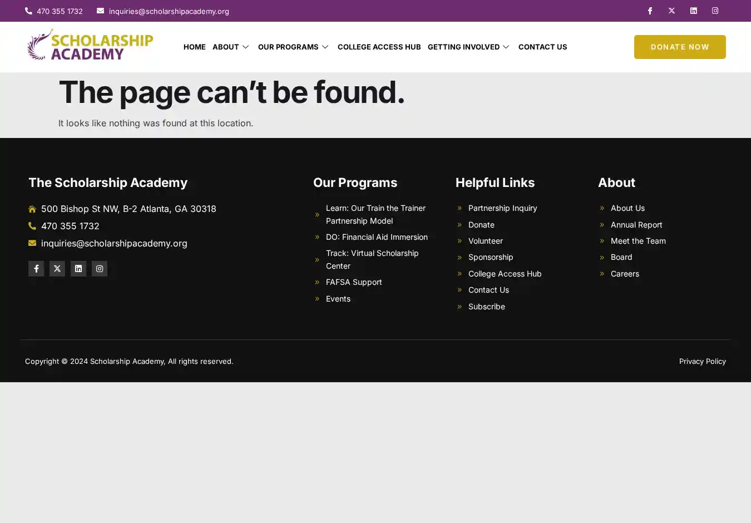Open LinkedIn icon in top header bar
The image size is (751, 523).
pyautogui.click(x=693, y=11)
